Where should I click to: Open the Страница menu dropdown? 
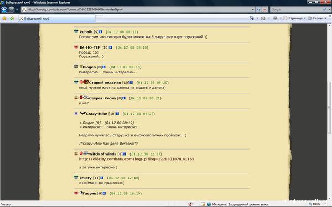(x=295, y=18)
